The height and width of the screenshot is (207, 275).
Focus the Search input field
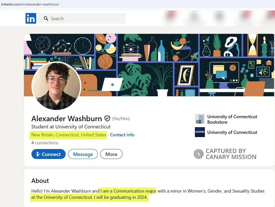coord(82,19)
